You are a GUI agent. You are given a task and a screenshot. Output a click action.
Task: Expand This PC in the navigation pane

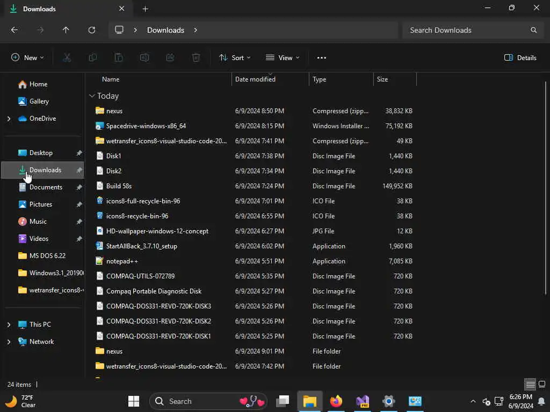click(x=9, y=325)
